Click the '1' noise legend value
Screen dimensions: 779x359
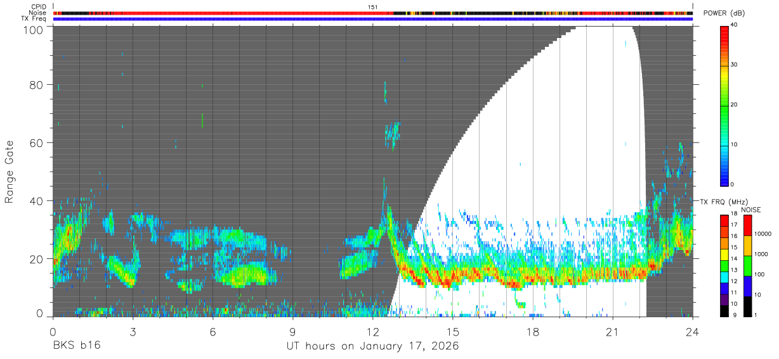pos(756,316)
